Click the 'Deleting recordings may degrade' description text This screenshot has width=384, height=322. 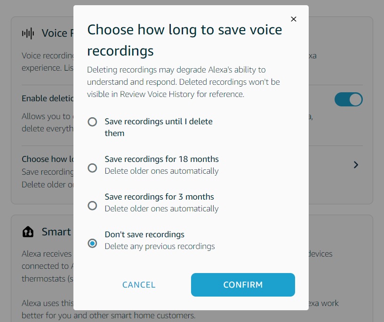[x=184, y=82]
